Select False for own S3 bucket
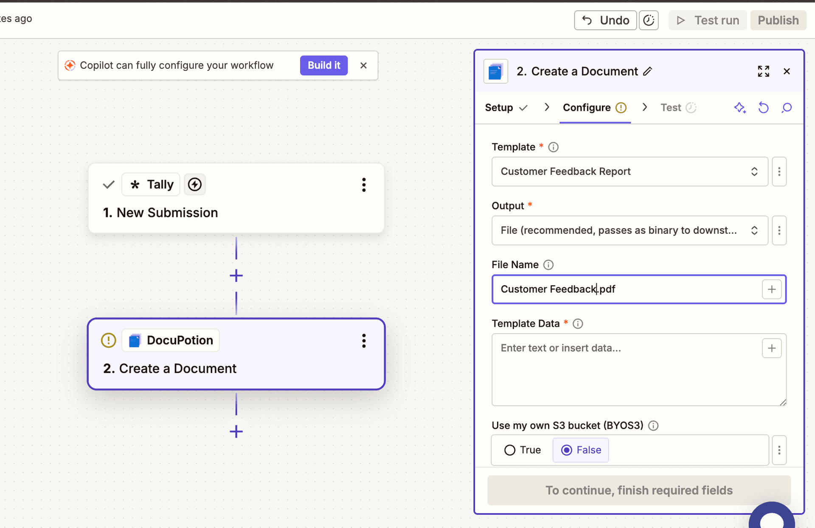 [x=580, y=450]
